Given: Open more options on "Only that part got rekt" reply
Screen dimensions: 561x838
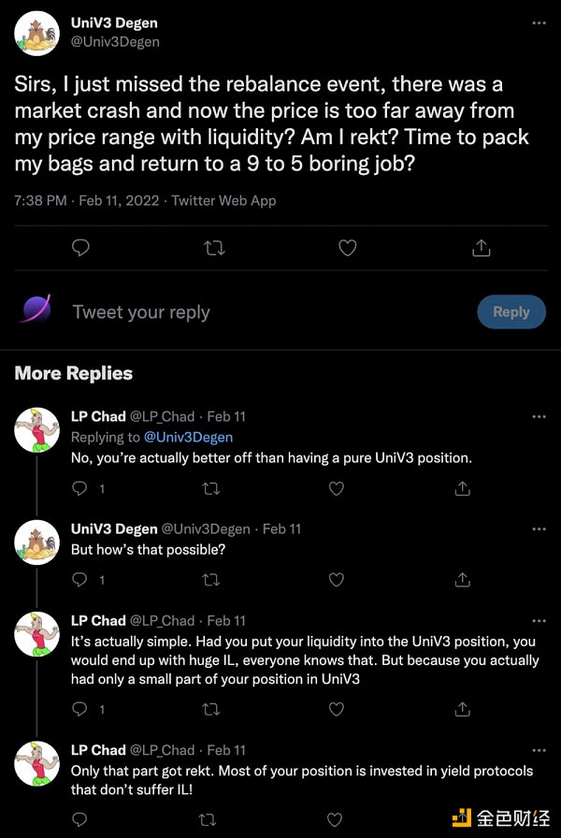Looking at the screenshot, I should (539, 750).
